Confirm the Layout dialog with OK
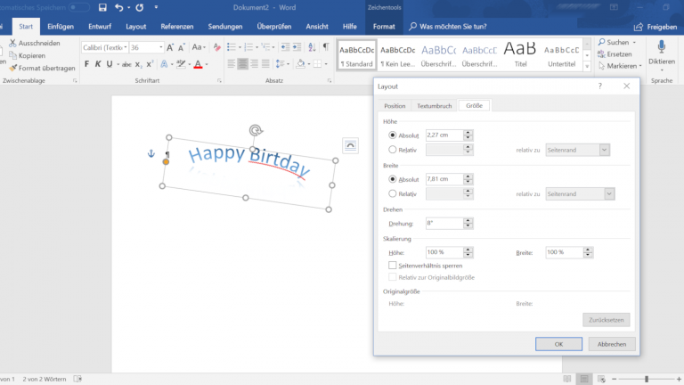This screenshot has width=684, height=385. pos(558,344)
